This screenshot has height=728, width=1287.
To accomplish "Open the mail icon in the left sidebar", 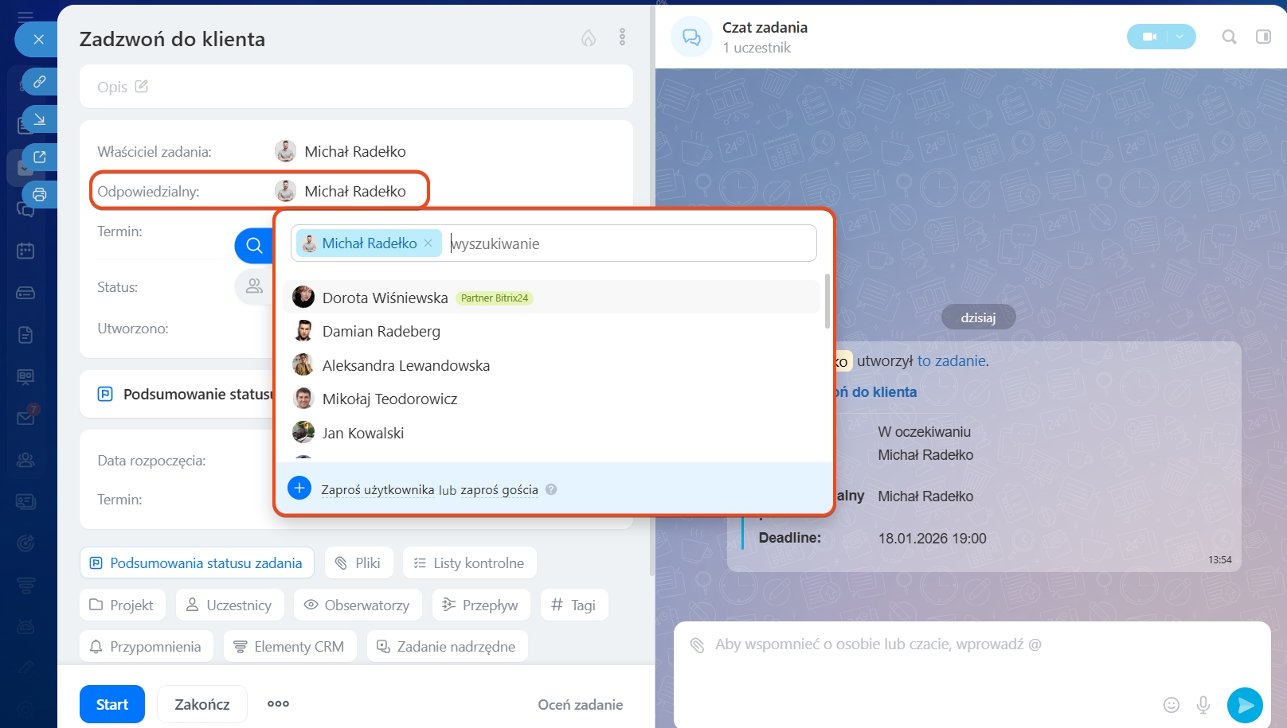I will coord(25,417).
